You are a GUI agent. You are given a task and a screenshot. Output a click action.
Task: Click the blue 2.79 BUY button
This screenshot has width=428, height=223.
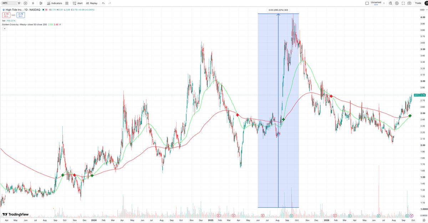coord(20,15)
